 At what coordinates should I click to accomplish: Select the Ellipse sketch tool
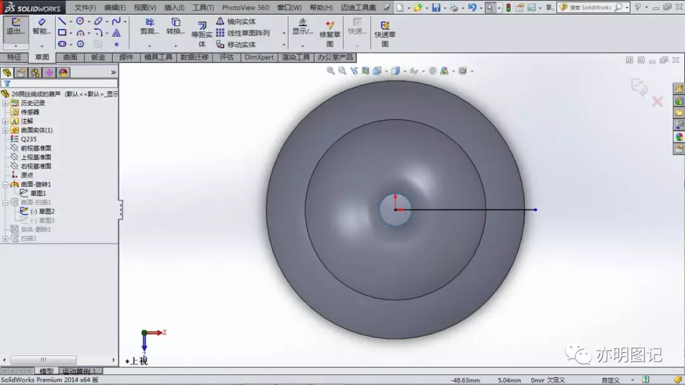click(x=98, y=21)
